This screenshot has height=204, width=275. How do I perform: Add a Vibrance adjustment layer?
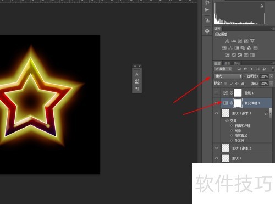(252, 41)
